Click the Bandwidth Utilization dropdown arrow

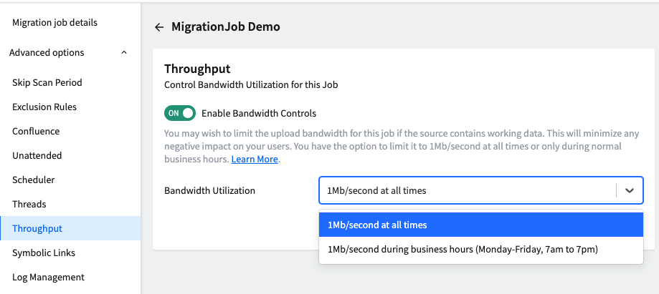pyautogui.click(x=629, y=190)
